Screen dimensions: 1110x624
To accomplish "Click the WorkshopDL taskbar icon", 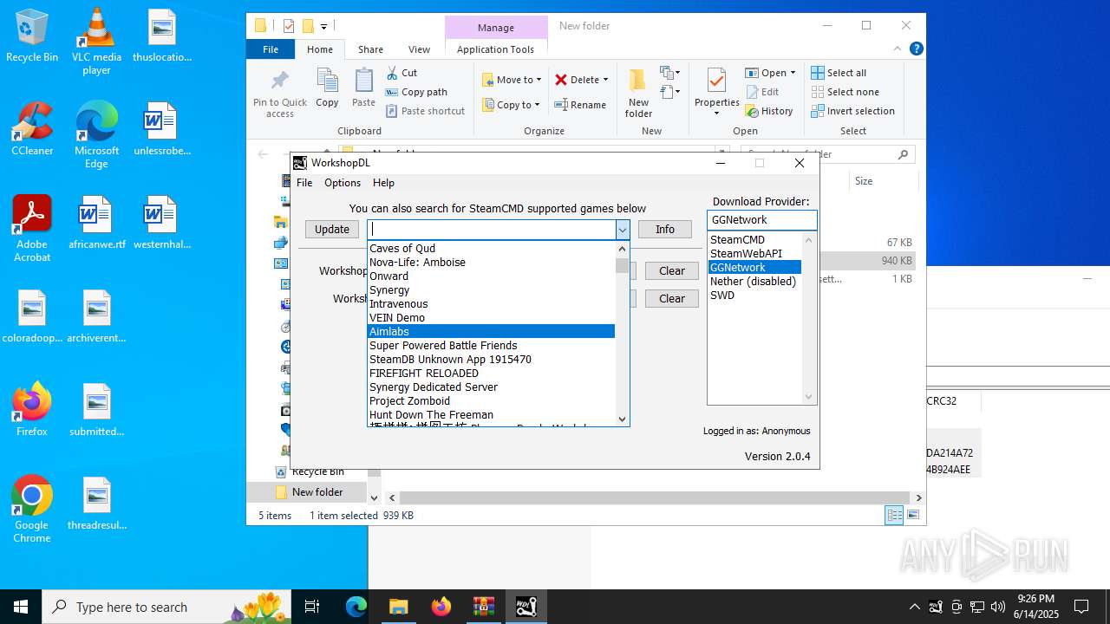I will 526,607.
